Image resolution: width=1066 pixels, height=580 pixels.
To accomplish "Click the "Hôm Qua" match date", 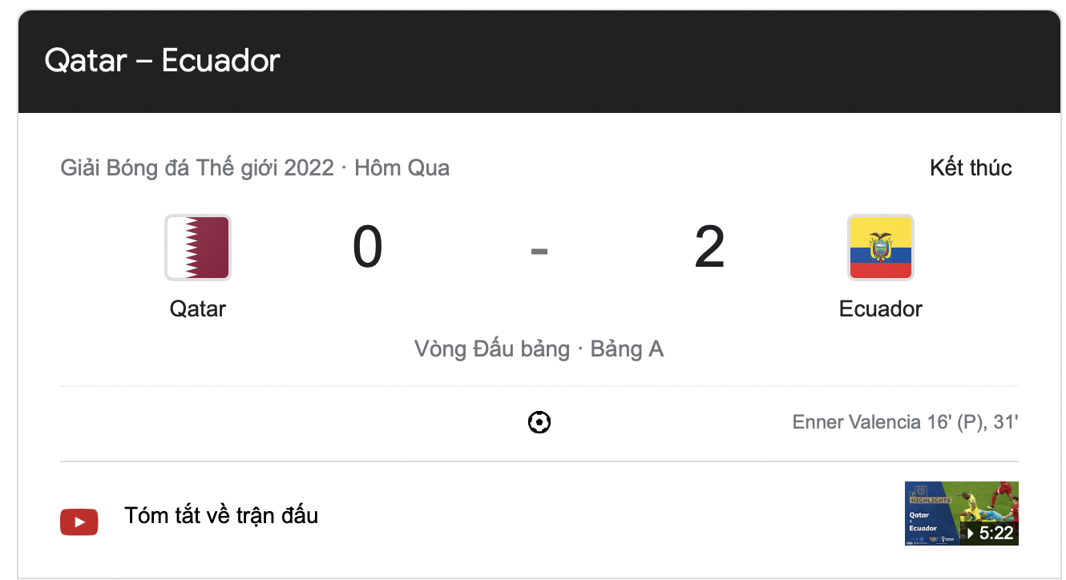I will (x=402, y=168).
